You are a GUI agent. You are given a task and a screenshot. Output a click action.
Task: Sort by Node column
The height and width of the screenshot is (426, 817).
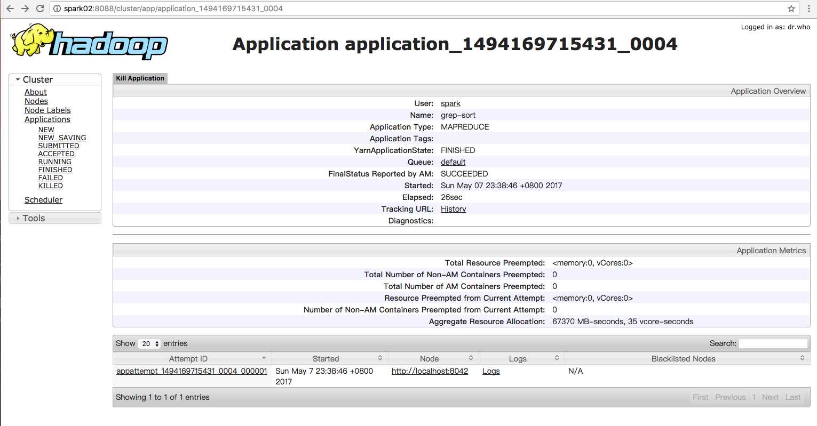pyautogui.click(x=433, y=359)
